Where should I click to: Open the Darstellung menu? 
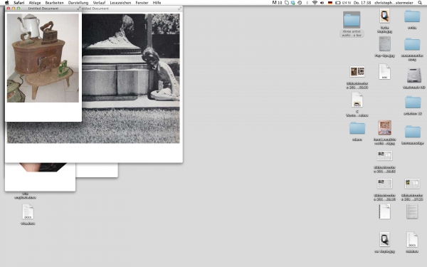[78, 3]
